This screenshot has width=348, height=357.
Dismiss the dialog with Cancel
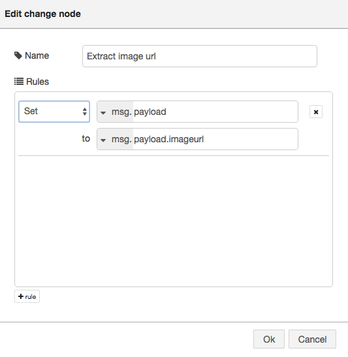click(x=312, y=339)
